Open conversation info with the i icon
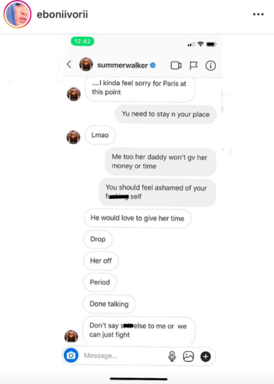The height and width of the screenshot is (384, 274). [210, 65]
